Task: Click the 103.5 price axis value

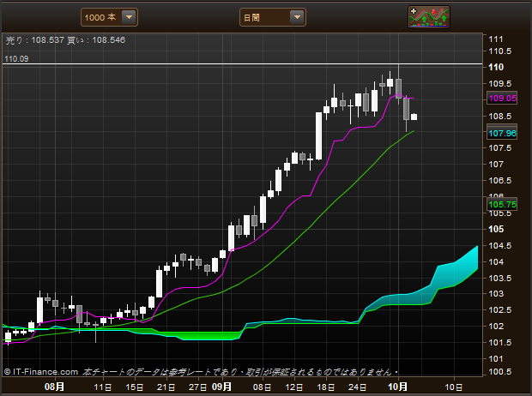Action: coord(499,278)
